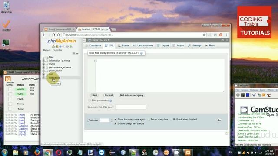Click the XAMPP logo in the control panel

[x=8, y=79]
